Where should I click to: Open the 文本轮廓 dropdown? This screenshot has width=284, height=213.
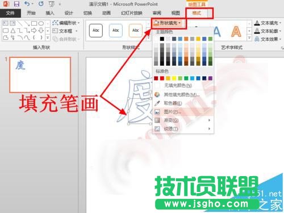click(268, 31)
